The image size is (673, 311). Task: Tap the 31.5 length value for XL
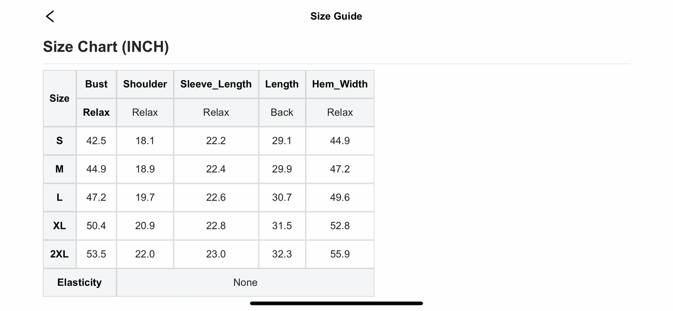(x=282, y=226)
